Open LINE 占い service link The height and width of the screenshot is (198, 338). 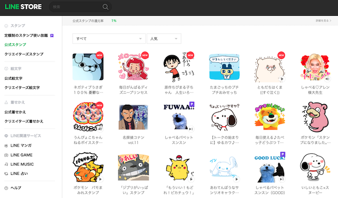click(x=19, y=173)
